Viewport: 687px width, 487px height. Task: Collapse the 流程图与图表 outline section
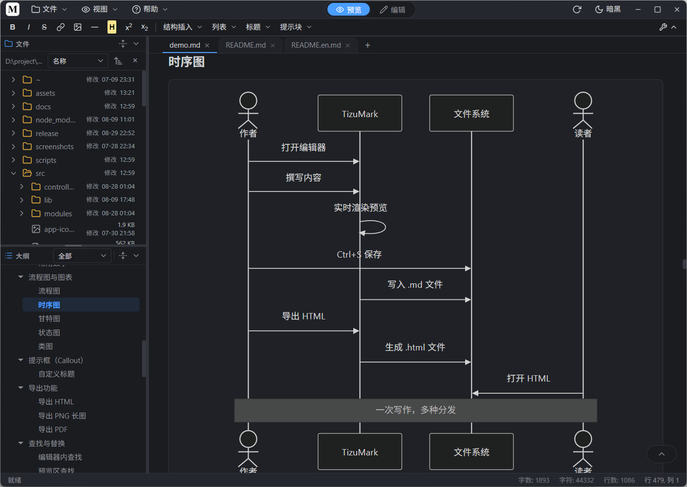click(x=20, y=277)
